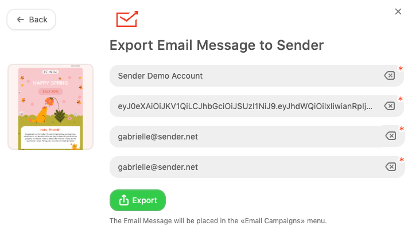Select the upper gabrielle@sender.net email input

241,137
